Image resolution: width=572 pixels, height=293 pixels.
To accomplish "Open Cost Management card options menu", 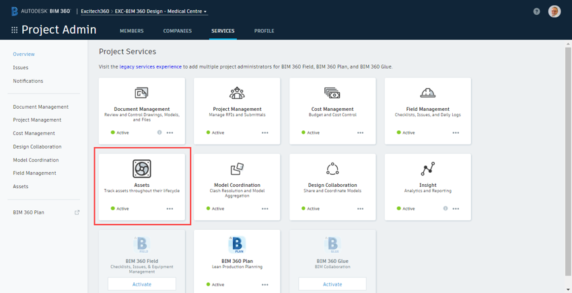I will point(361,132).
